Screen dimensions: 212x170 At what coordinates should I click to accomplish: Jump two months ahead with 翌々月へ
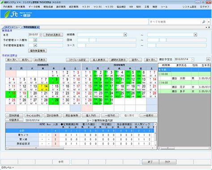[151, 60]
